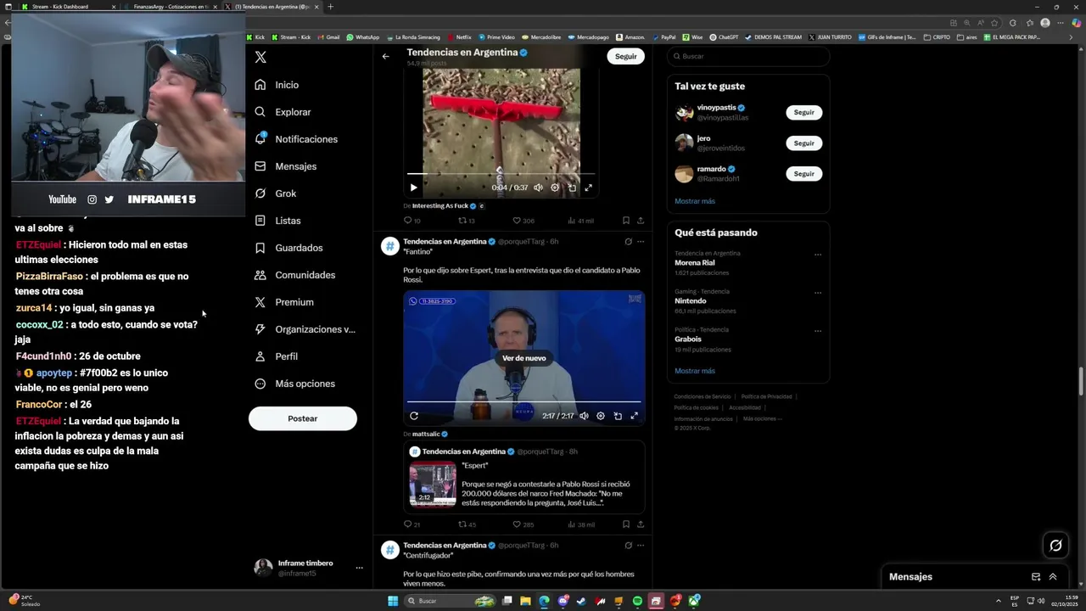Open more options dots on the Fantino post
Screen dimensions: 1086x611
641,242
